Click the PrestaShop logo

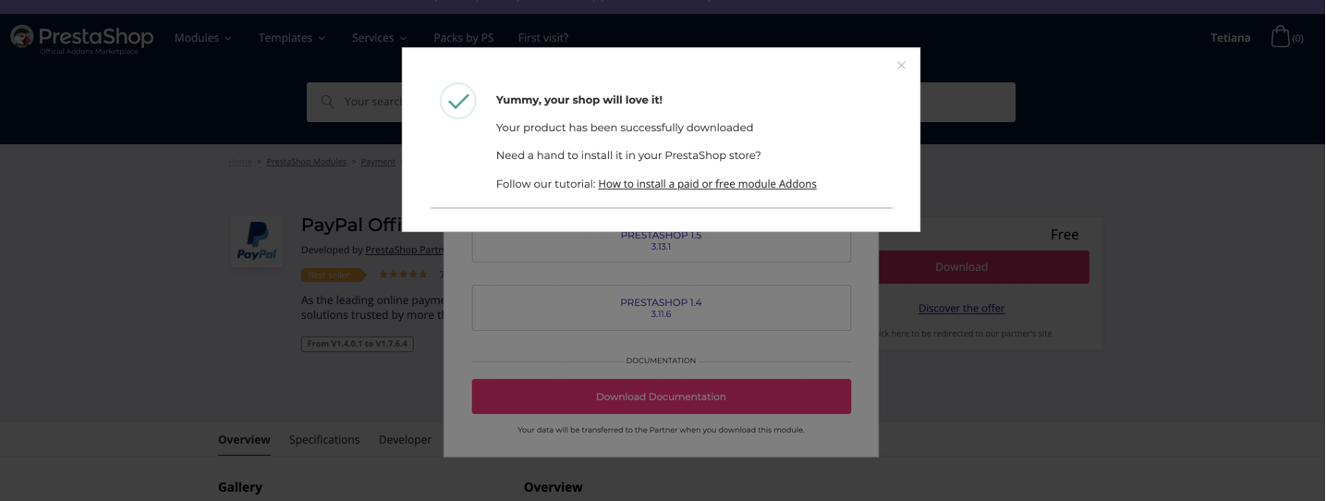pos(82,38)
